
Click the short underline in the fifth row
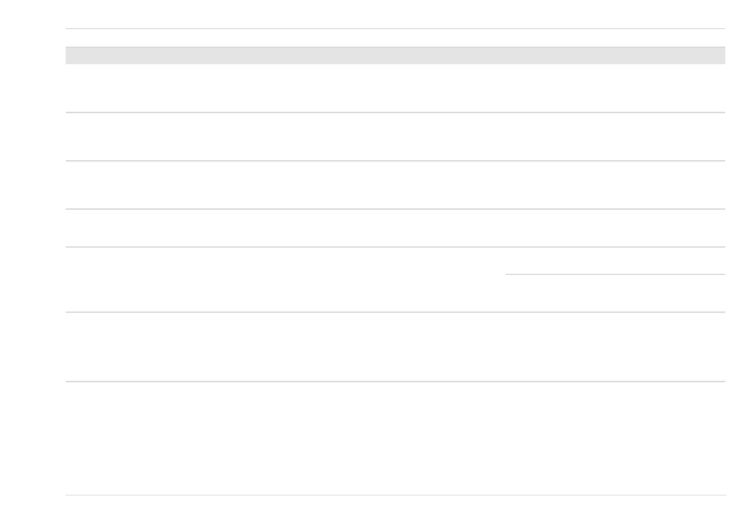tap(615, 274)
